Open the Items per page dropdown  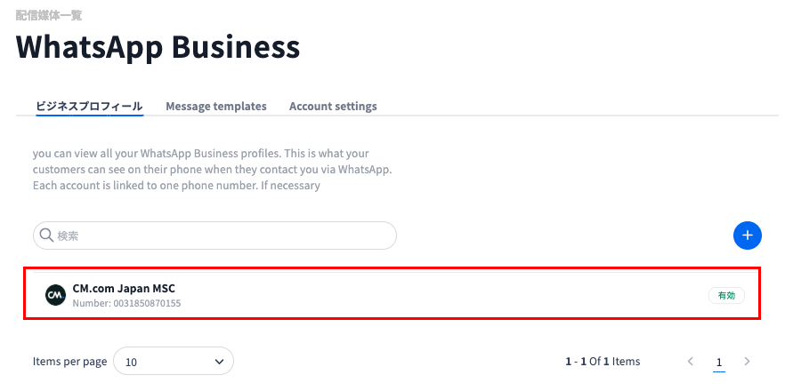(174, 362)
